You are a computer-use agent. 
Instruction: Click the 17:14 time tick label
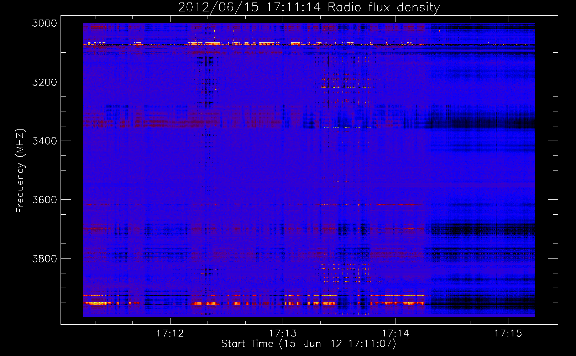pyautogui.click(x=396, y=333)
